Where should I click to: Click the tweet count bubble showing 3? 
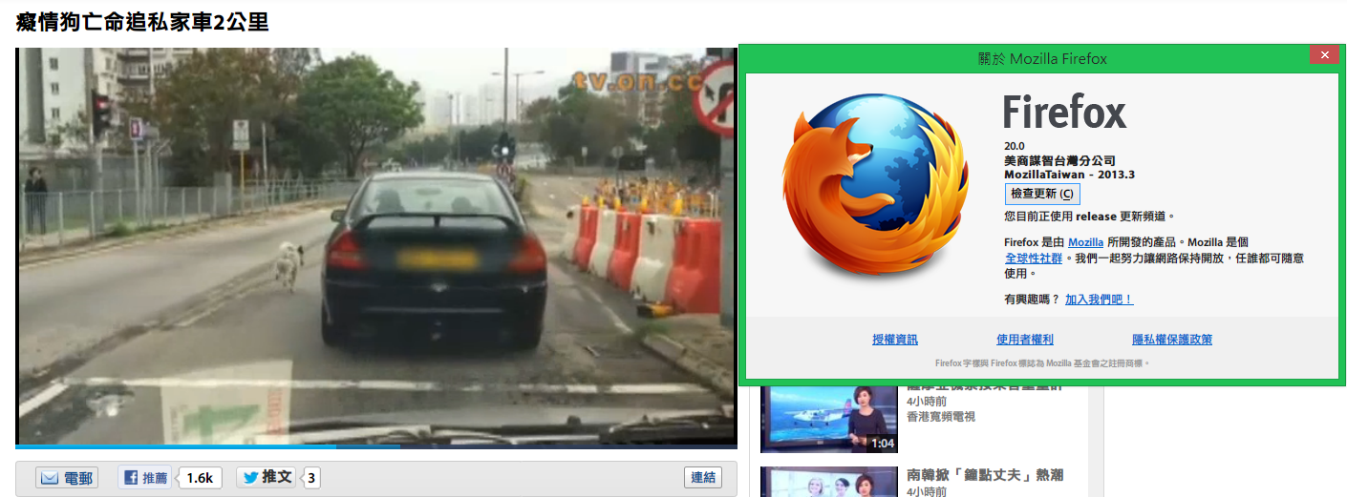click(x=311, y=478)
